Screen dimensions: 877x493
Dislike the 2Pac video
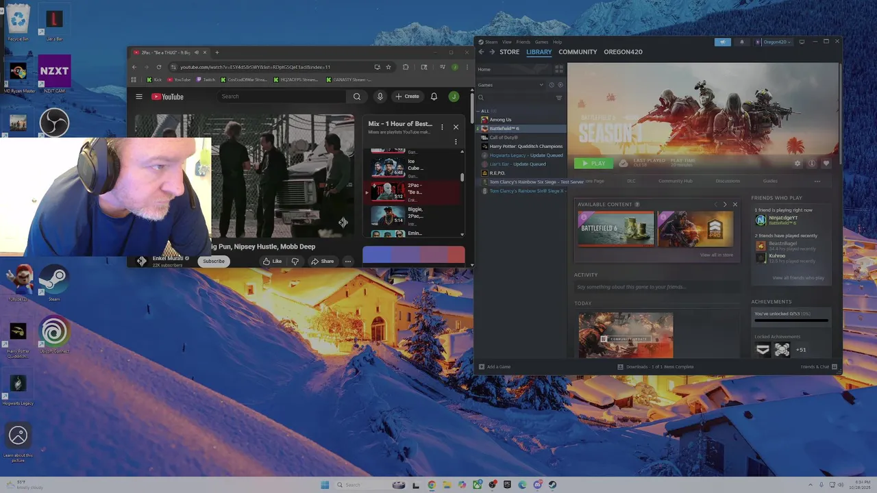click(x=295, y=261)
